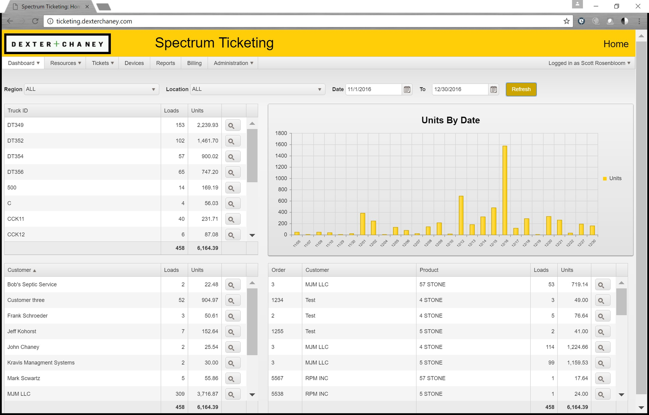Open calendar picker for start date
Viewport: 649px width, 415px height.
tap(407, 89)
